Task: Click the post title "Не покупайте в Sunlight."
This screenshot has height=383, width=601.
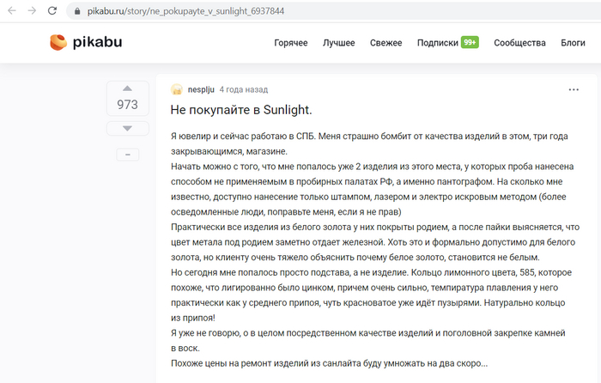Action: 240,110
